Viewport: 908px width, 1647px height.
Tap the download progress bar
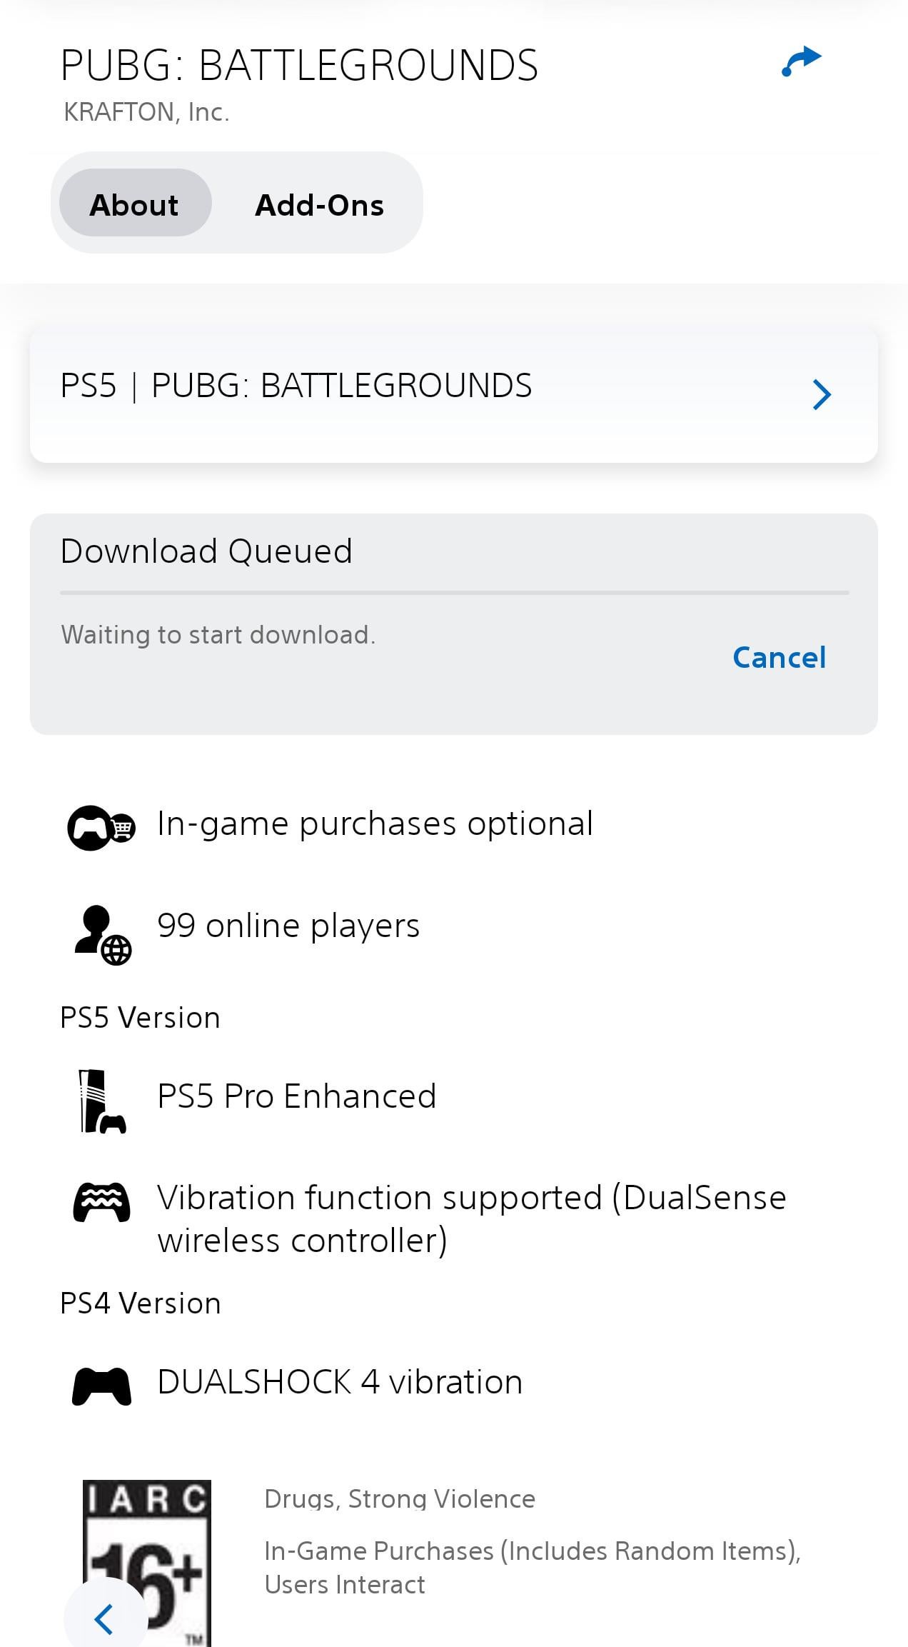pos(454,593)
